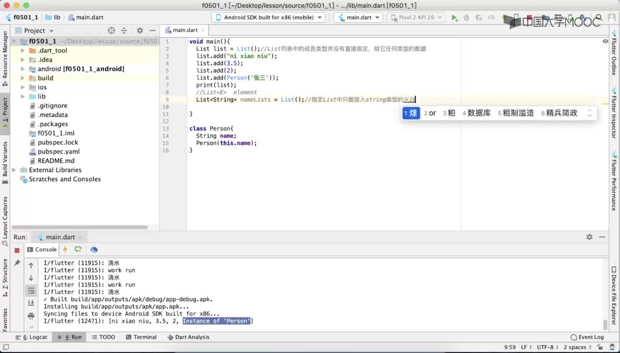
Task: Open Run panel settings gear
Action: (589, 237)
